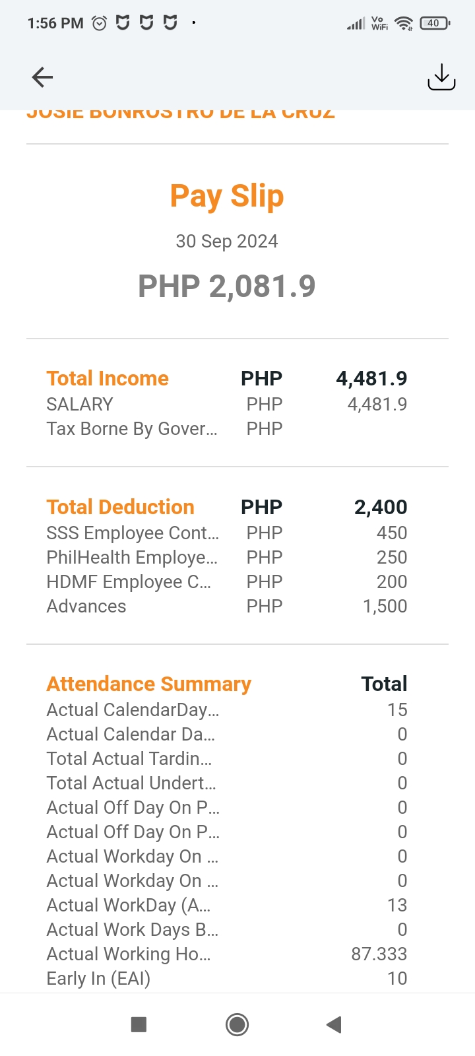The height and width of the screenshot is (1056, 475).
Task: Select the Total Deduction heading
Action: point(120,507)
